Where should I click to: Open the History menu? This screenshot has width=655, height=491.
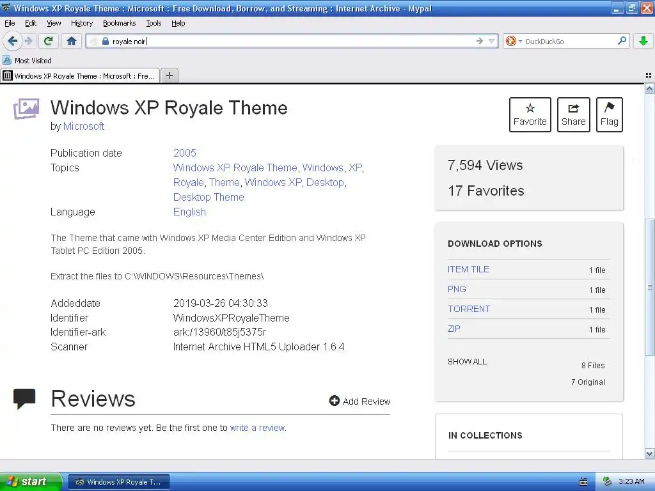click(82, 23)
